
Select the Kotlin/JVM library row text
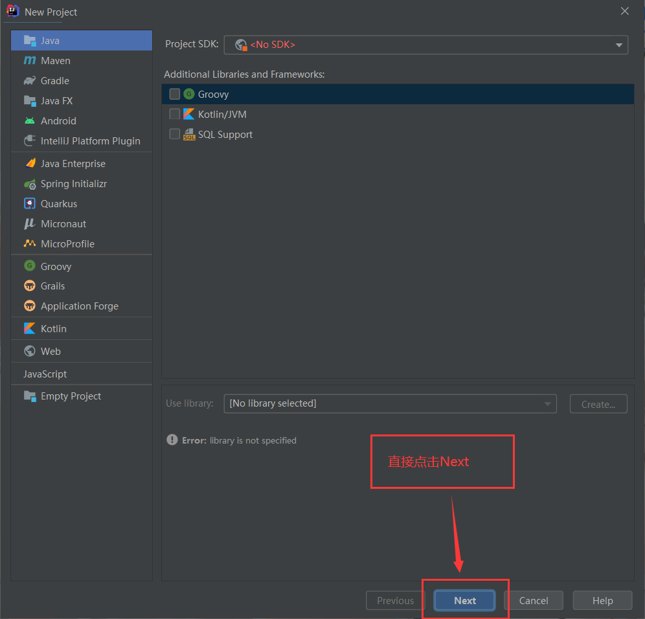222,115
